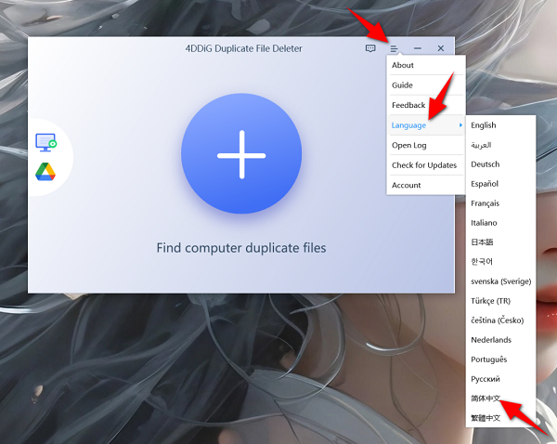
Task: Select the Google Drive icon
Action: pyautogui.click(x=45, y=172)
